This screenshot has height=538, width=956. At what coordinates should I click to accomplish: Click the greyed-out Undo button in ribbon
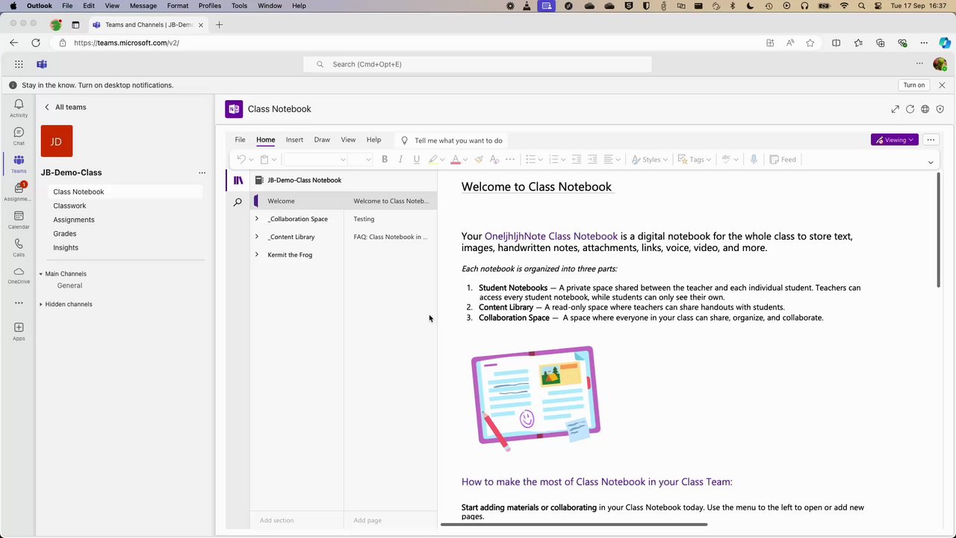(x=240, y=159)
